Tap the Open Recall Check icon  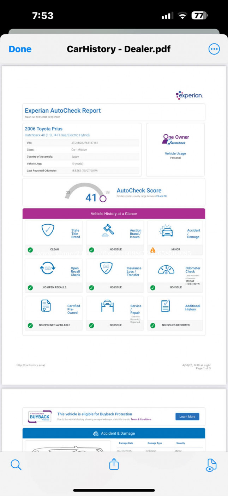click(48, 268)
